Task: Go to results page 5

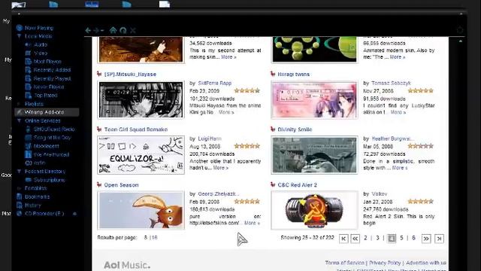Action: [401, 238]
